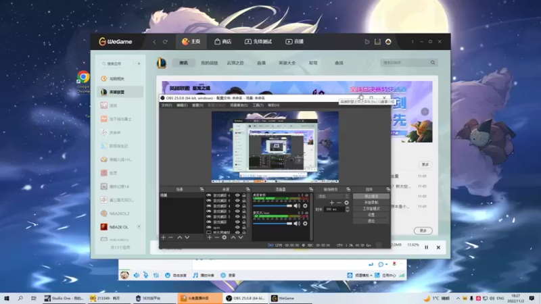Click search magnifier in League page
This screenshot has height=304, width=541.
tap(433, 63)
